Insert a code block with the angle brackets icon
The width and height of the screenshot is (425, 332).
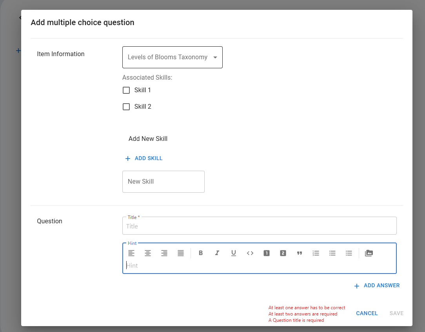(250, 253)
